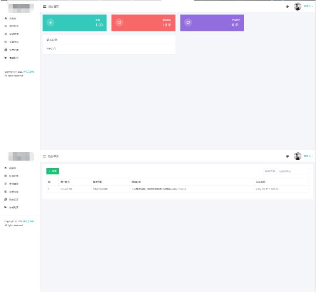Viewport: 316px width, 292px height.
Task: Collapse the sidebar using the hamburger icon above the SMS table
Action: pos(45,156)
